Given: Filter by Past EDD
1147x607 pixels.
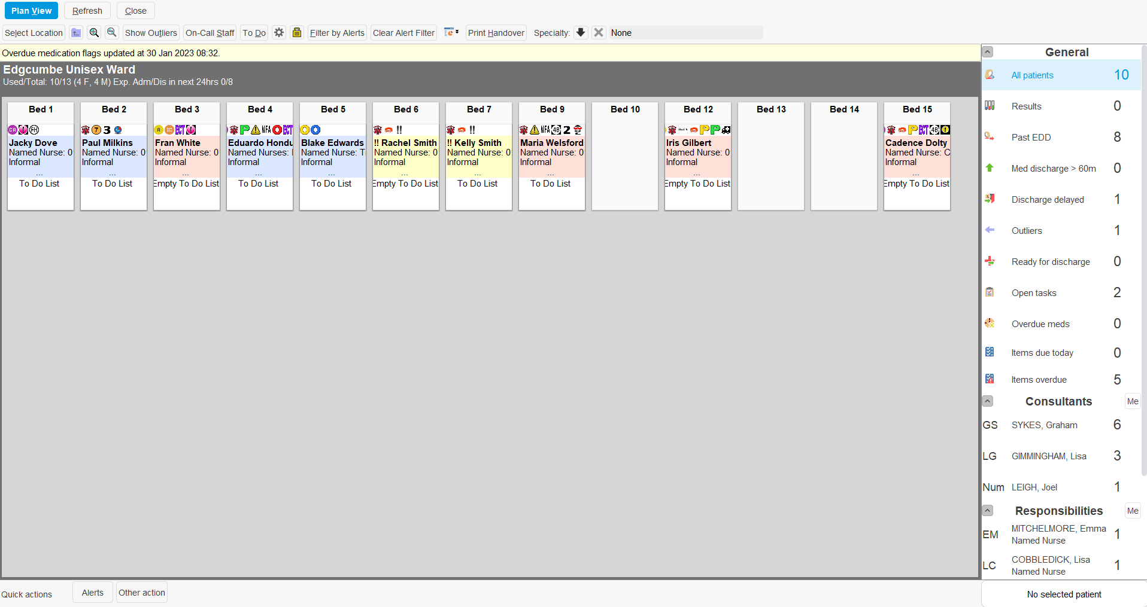Looking at the screenshot, I should [x=1061, y=138].
